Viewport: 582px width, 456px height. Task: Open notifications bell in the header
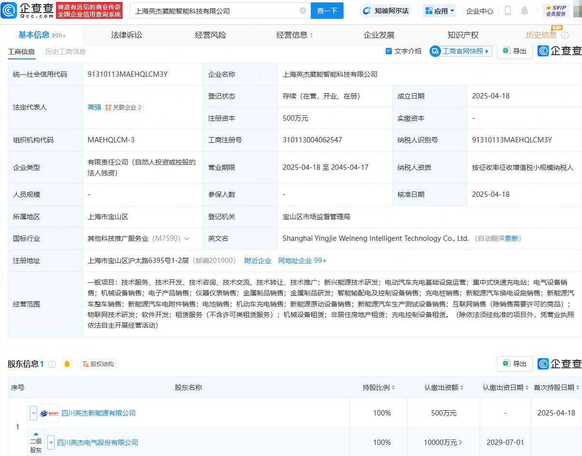click(525, 11)
